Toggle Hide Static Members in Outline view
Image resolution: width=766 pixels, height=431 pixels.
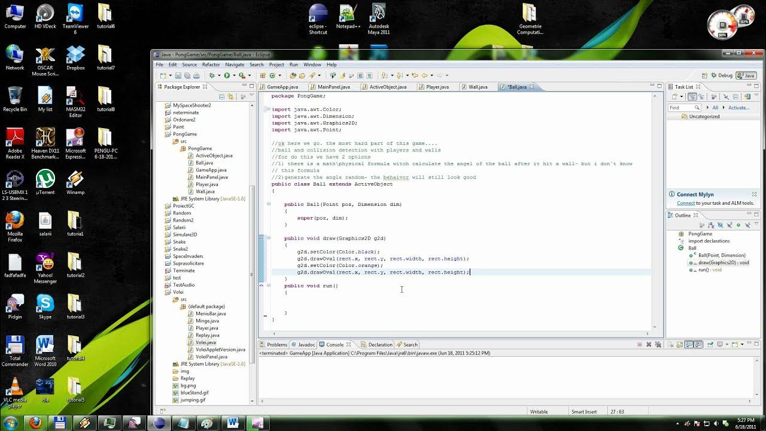coord(729,225)
